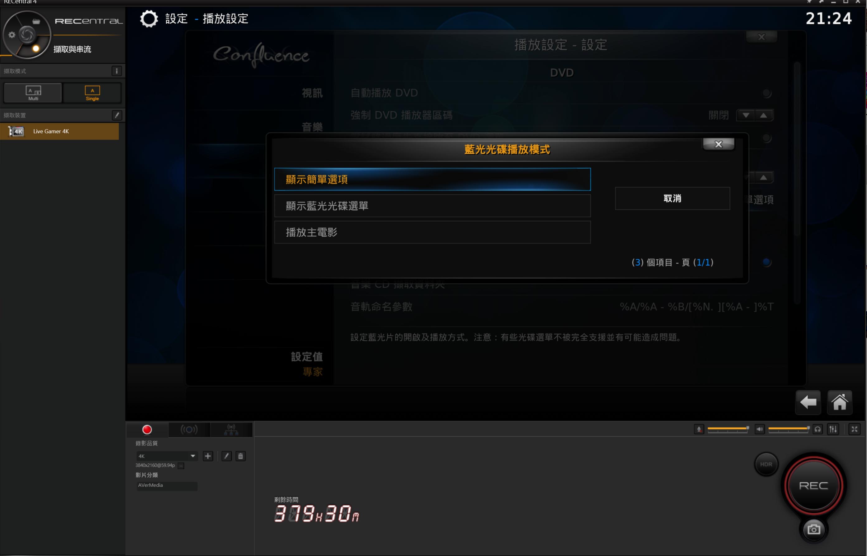867x556 pixels.
Task: Click the speaker volume icon
Action: pos(760,429)
